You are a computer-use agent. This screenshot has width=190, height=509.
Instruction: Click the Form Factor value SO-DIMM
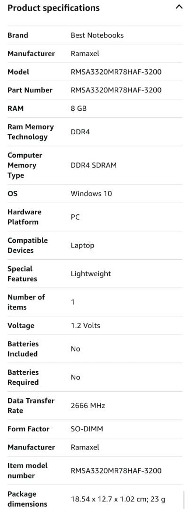coord(87,429)
